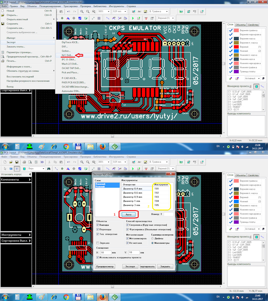Screen dimensions: 268x301
Task: Click the blue Нижний layer swatch in lower window
Action: click(236, 202)
